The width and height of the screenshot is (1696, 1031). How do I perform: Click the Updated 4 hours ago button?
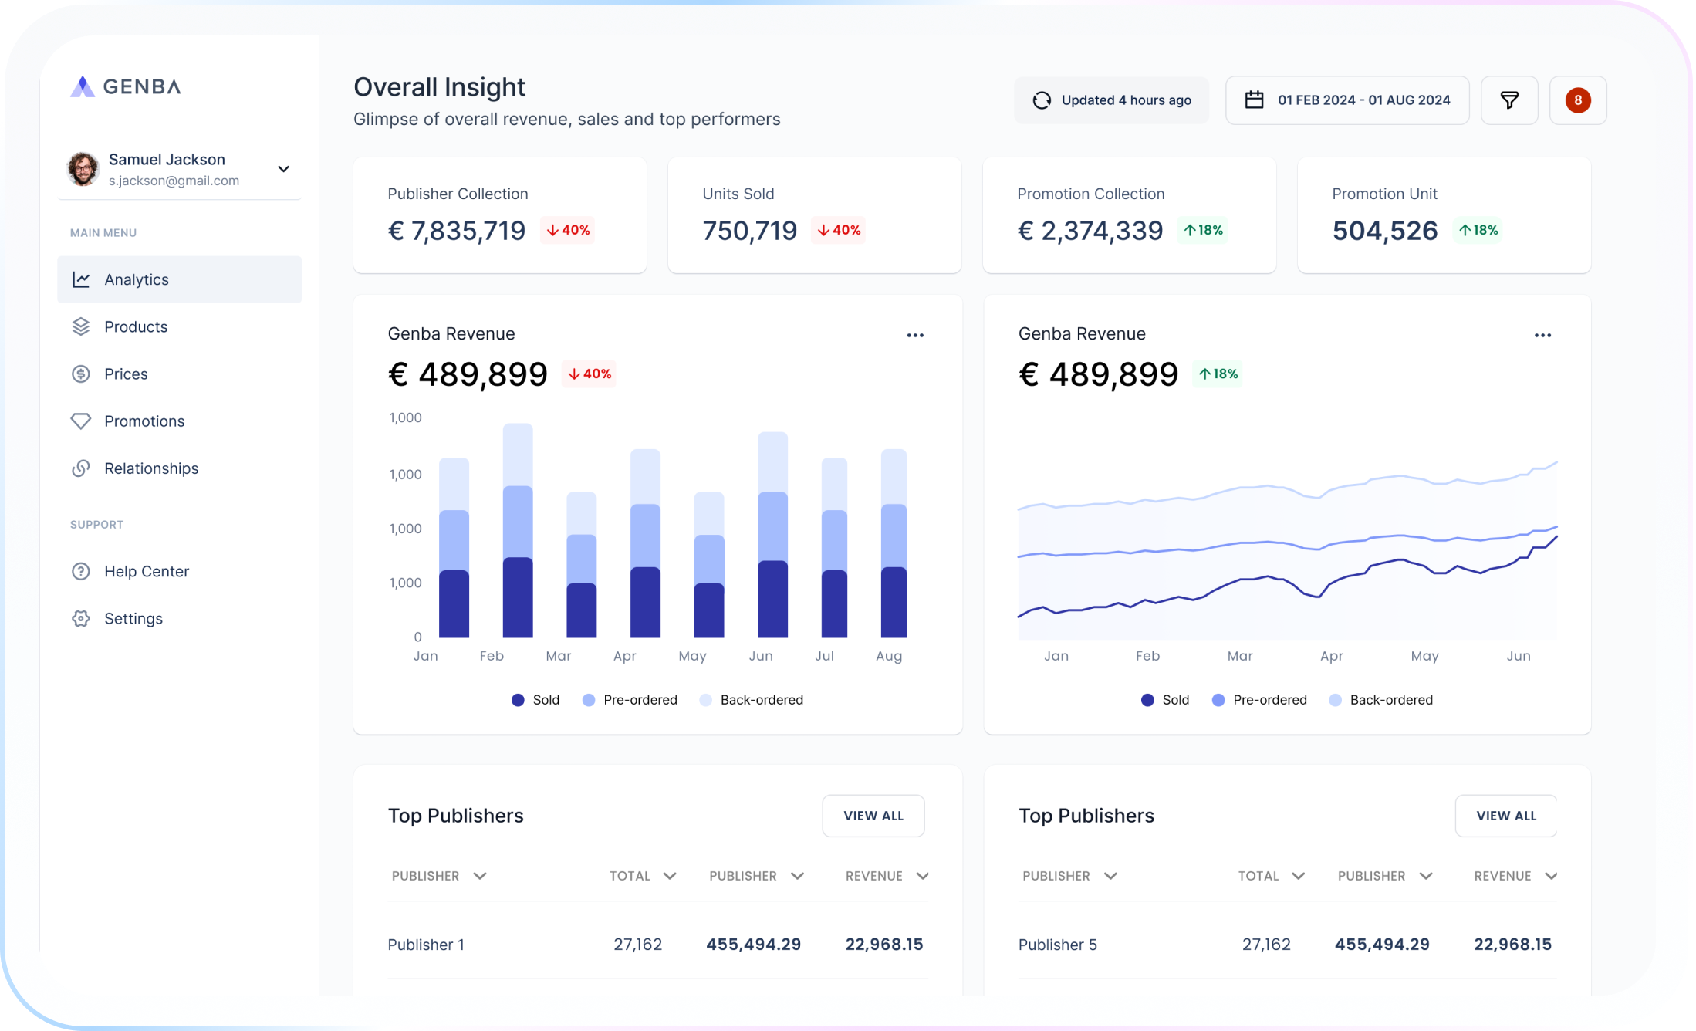[1111, 100]
